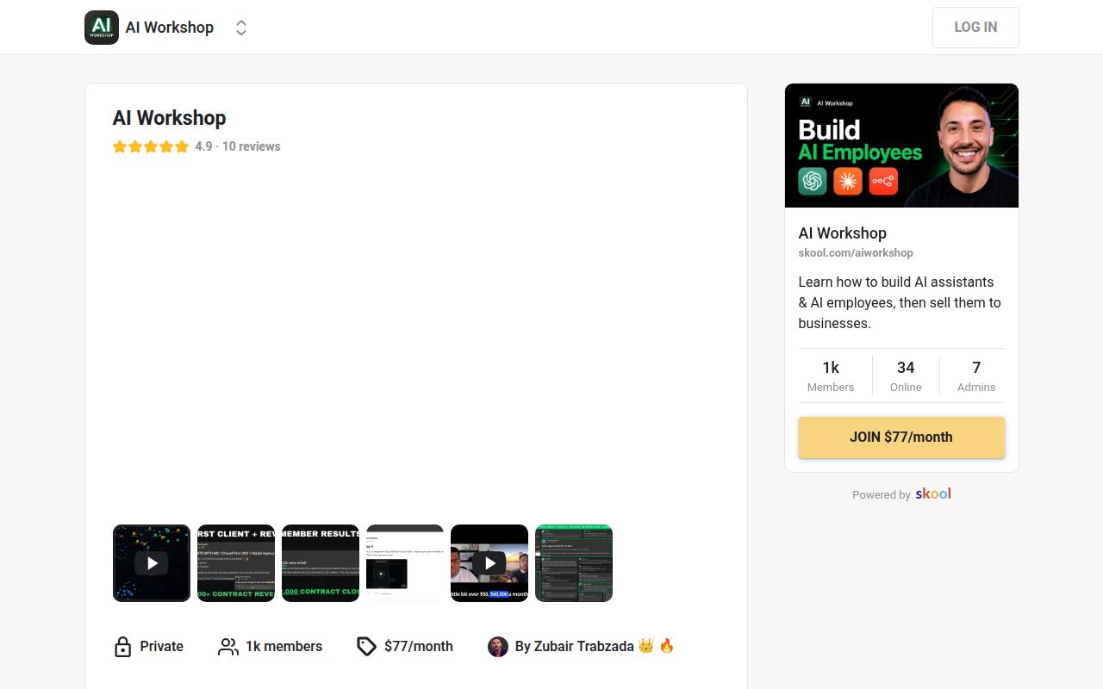Viewport: 1103px width, 689px height.
Task: Click the sidebar community description text
Action: pos(900,303)
